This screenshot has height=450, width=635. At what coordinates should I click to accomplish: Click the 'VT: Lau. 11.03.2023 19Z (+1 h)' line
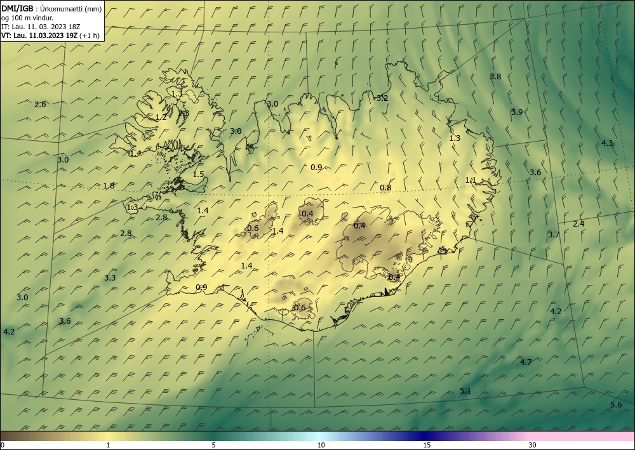pos(50,35)
